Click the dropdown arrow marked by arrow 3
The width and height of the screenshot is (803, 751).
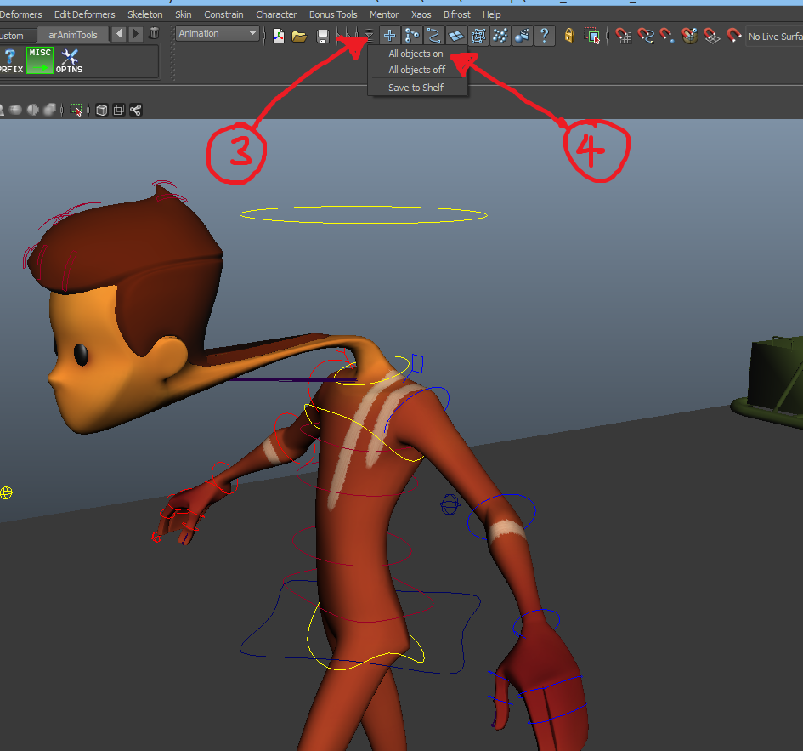click(368, 36)
